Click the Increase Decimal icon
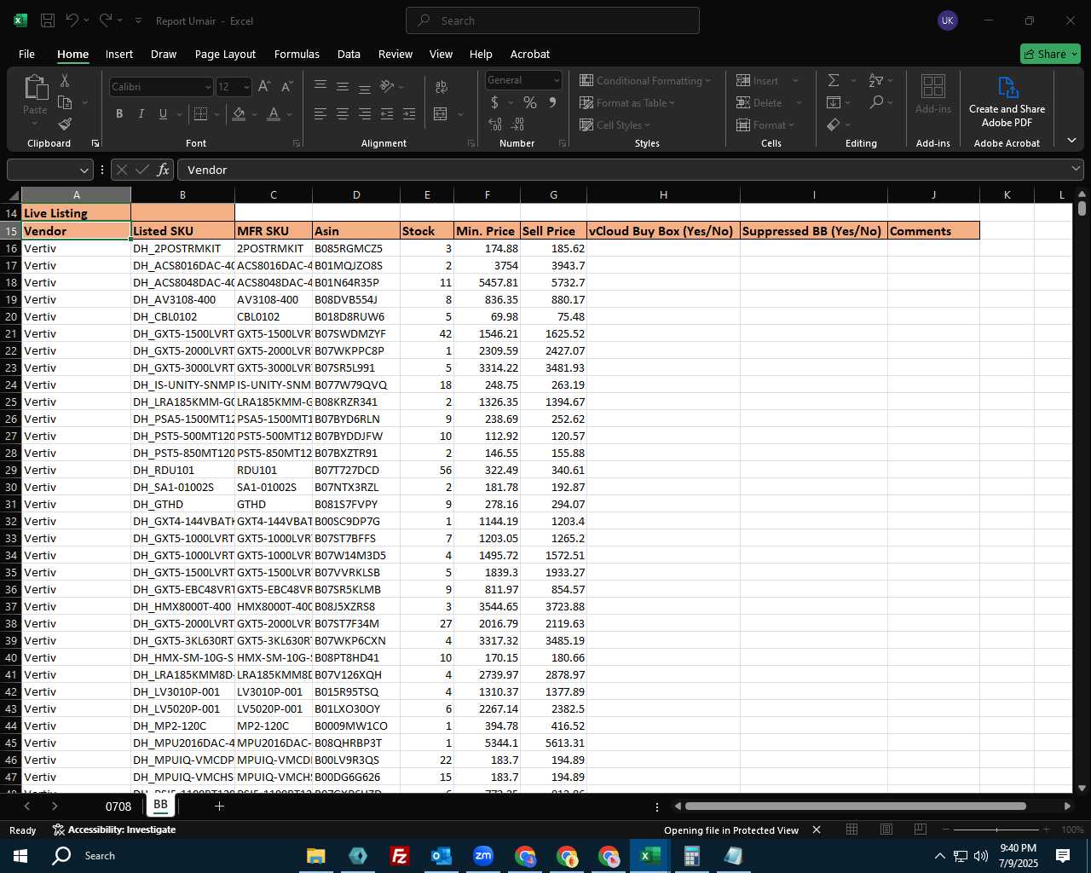Screen dimensions: 1091x873 pos(495,124)
